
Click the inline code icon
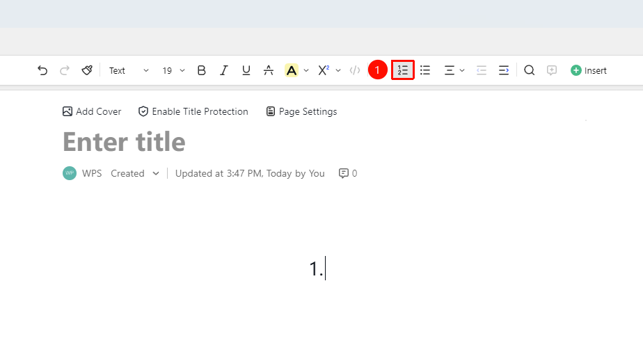click(x=355, y=70)
